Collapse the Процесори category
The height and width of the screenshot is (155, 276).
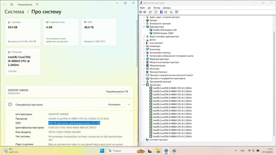pyautogui.click(x=144, y=85)
